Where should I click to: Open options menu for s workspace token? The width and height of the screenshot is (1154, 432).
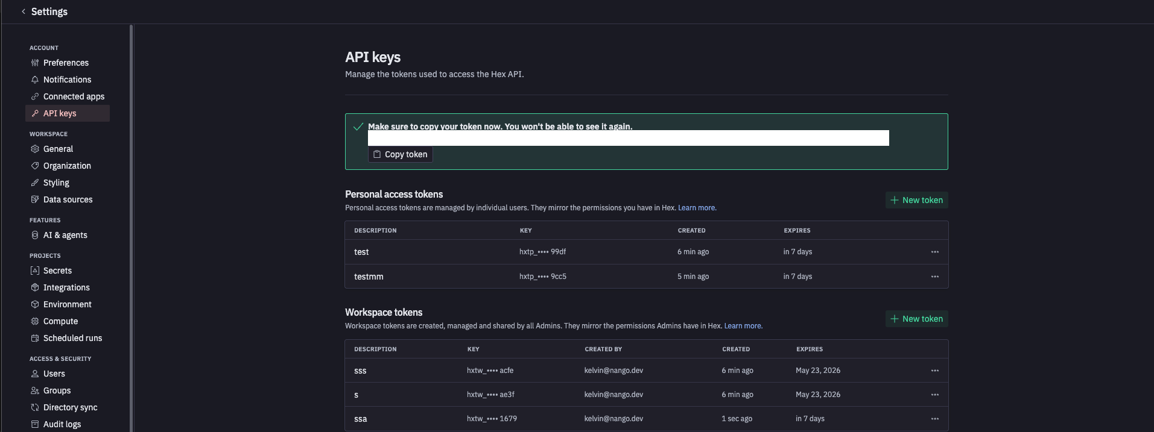(935, 395)
